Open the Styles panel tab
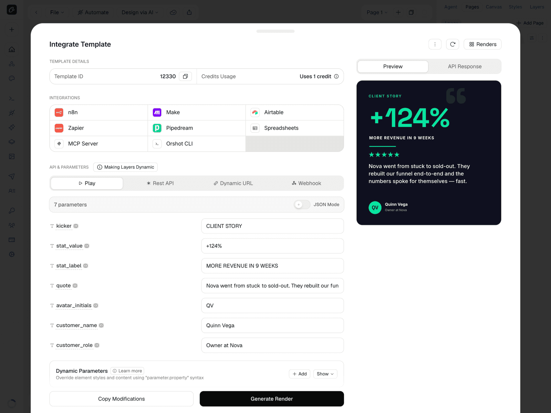 pyautogui.click(x=516, y=7)
